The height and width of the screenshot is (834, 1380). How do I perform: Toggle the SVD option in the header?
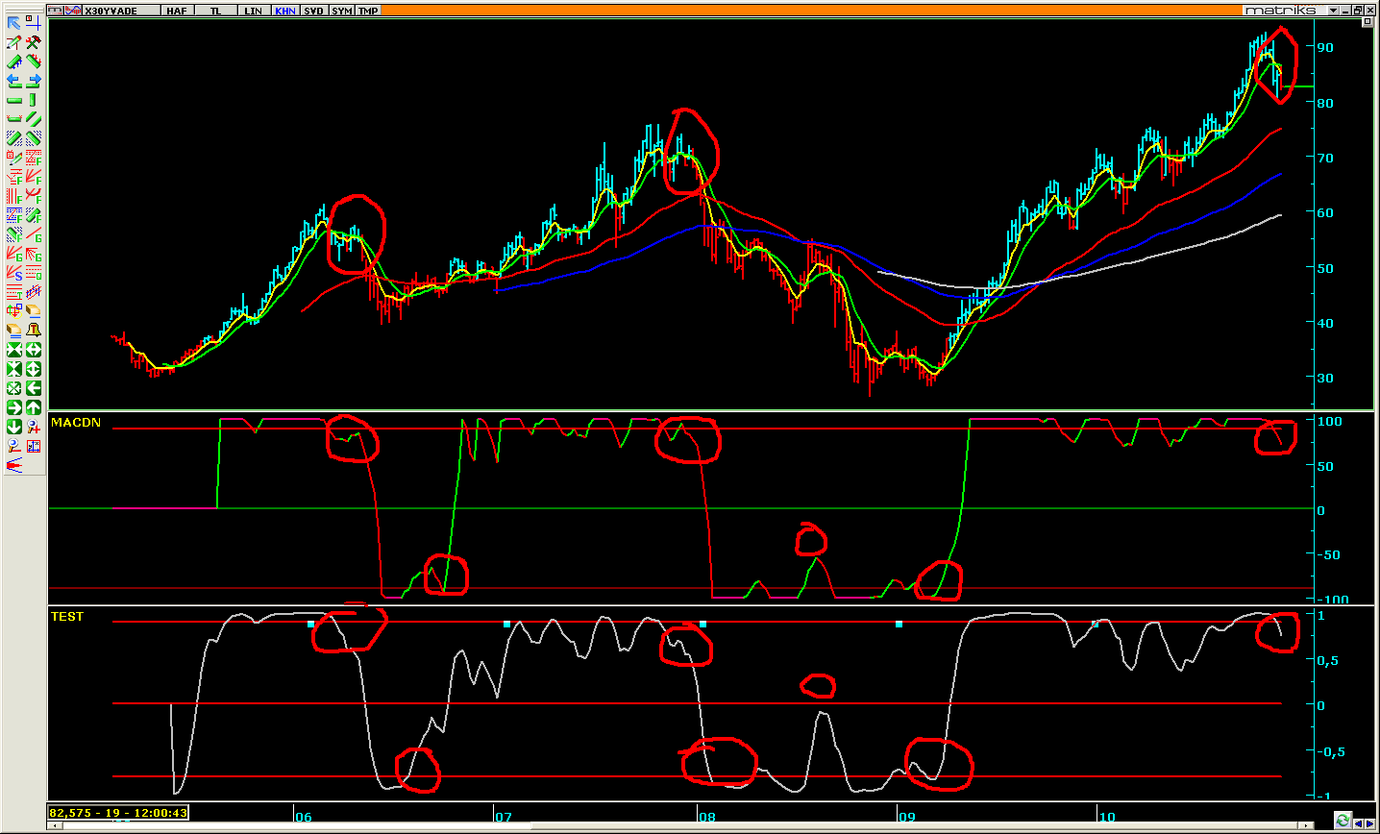313,11
